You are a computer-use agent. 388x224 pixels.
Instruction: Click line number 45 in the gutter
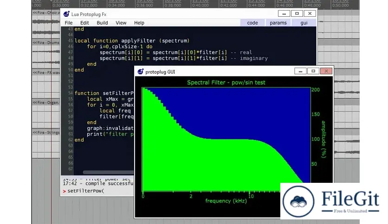pos(70,40)
